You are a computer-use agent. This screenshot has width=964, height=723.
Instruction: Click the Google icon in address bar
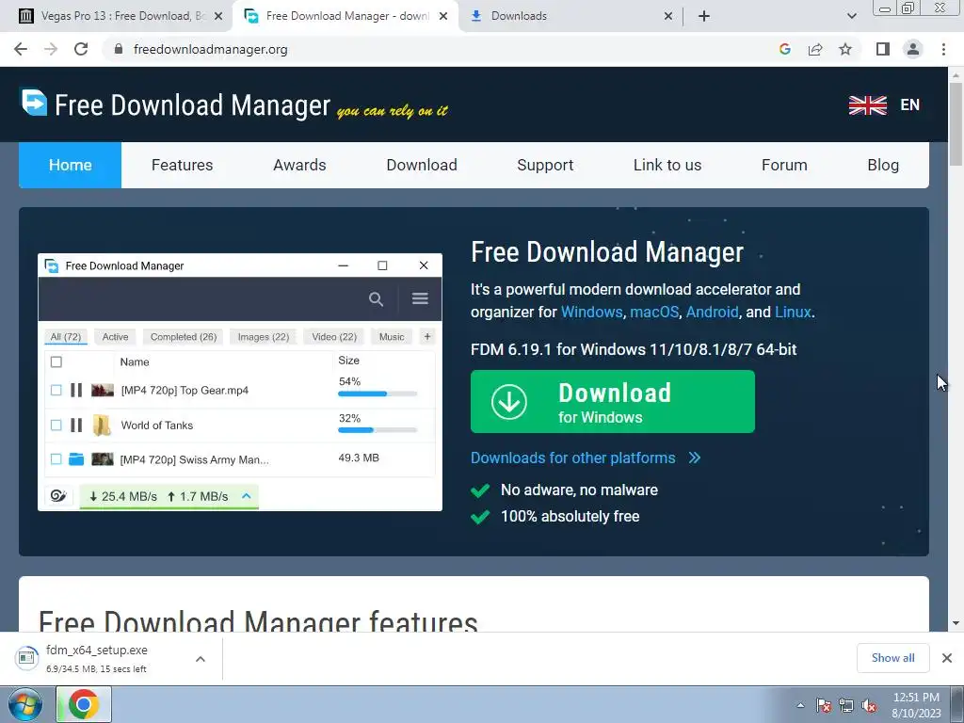(784, 49)
